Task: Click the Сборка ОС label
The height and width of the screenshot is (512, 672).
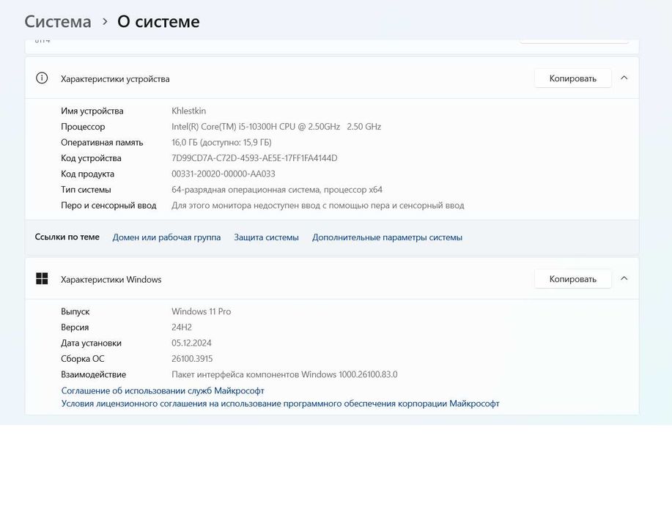Action: [82, 359]
